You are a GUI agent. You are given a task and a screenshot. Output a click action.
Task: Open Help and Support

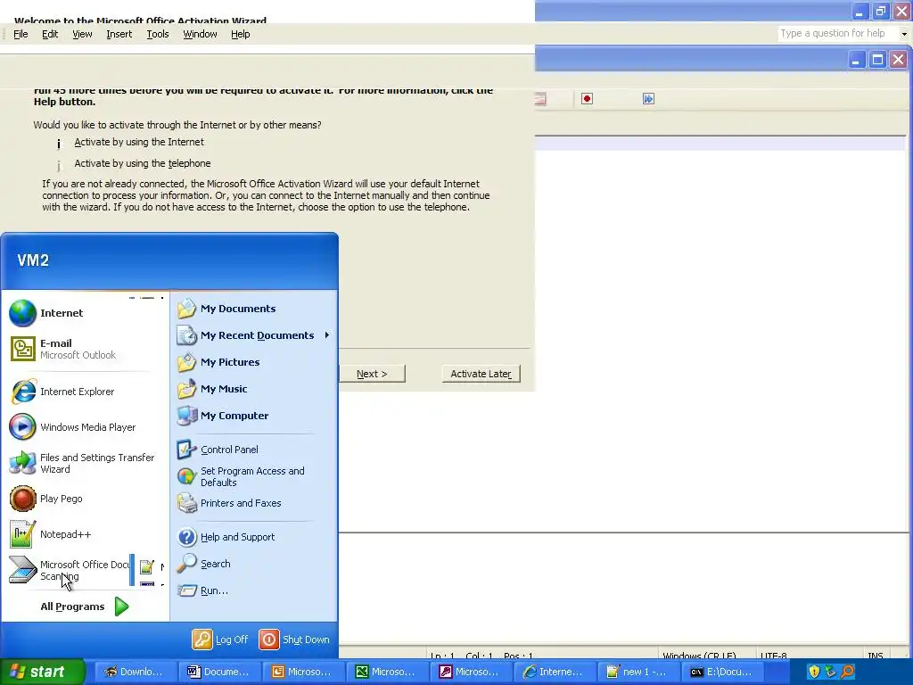click(226, 537)
